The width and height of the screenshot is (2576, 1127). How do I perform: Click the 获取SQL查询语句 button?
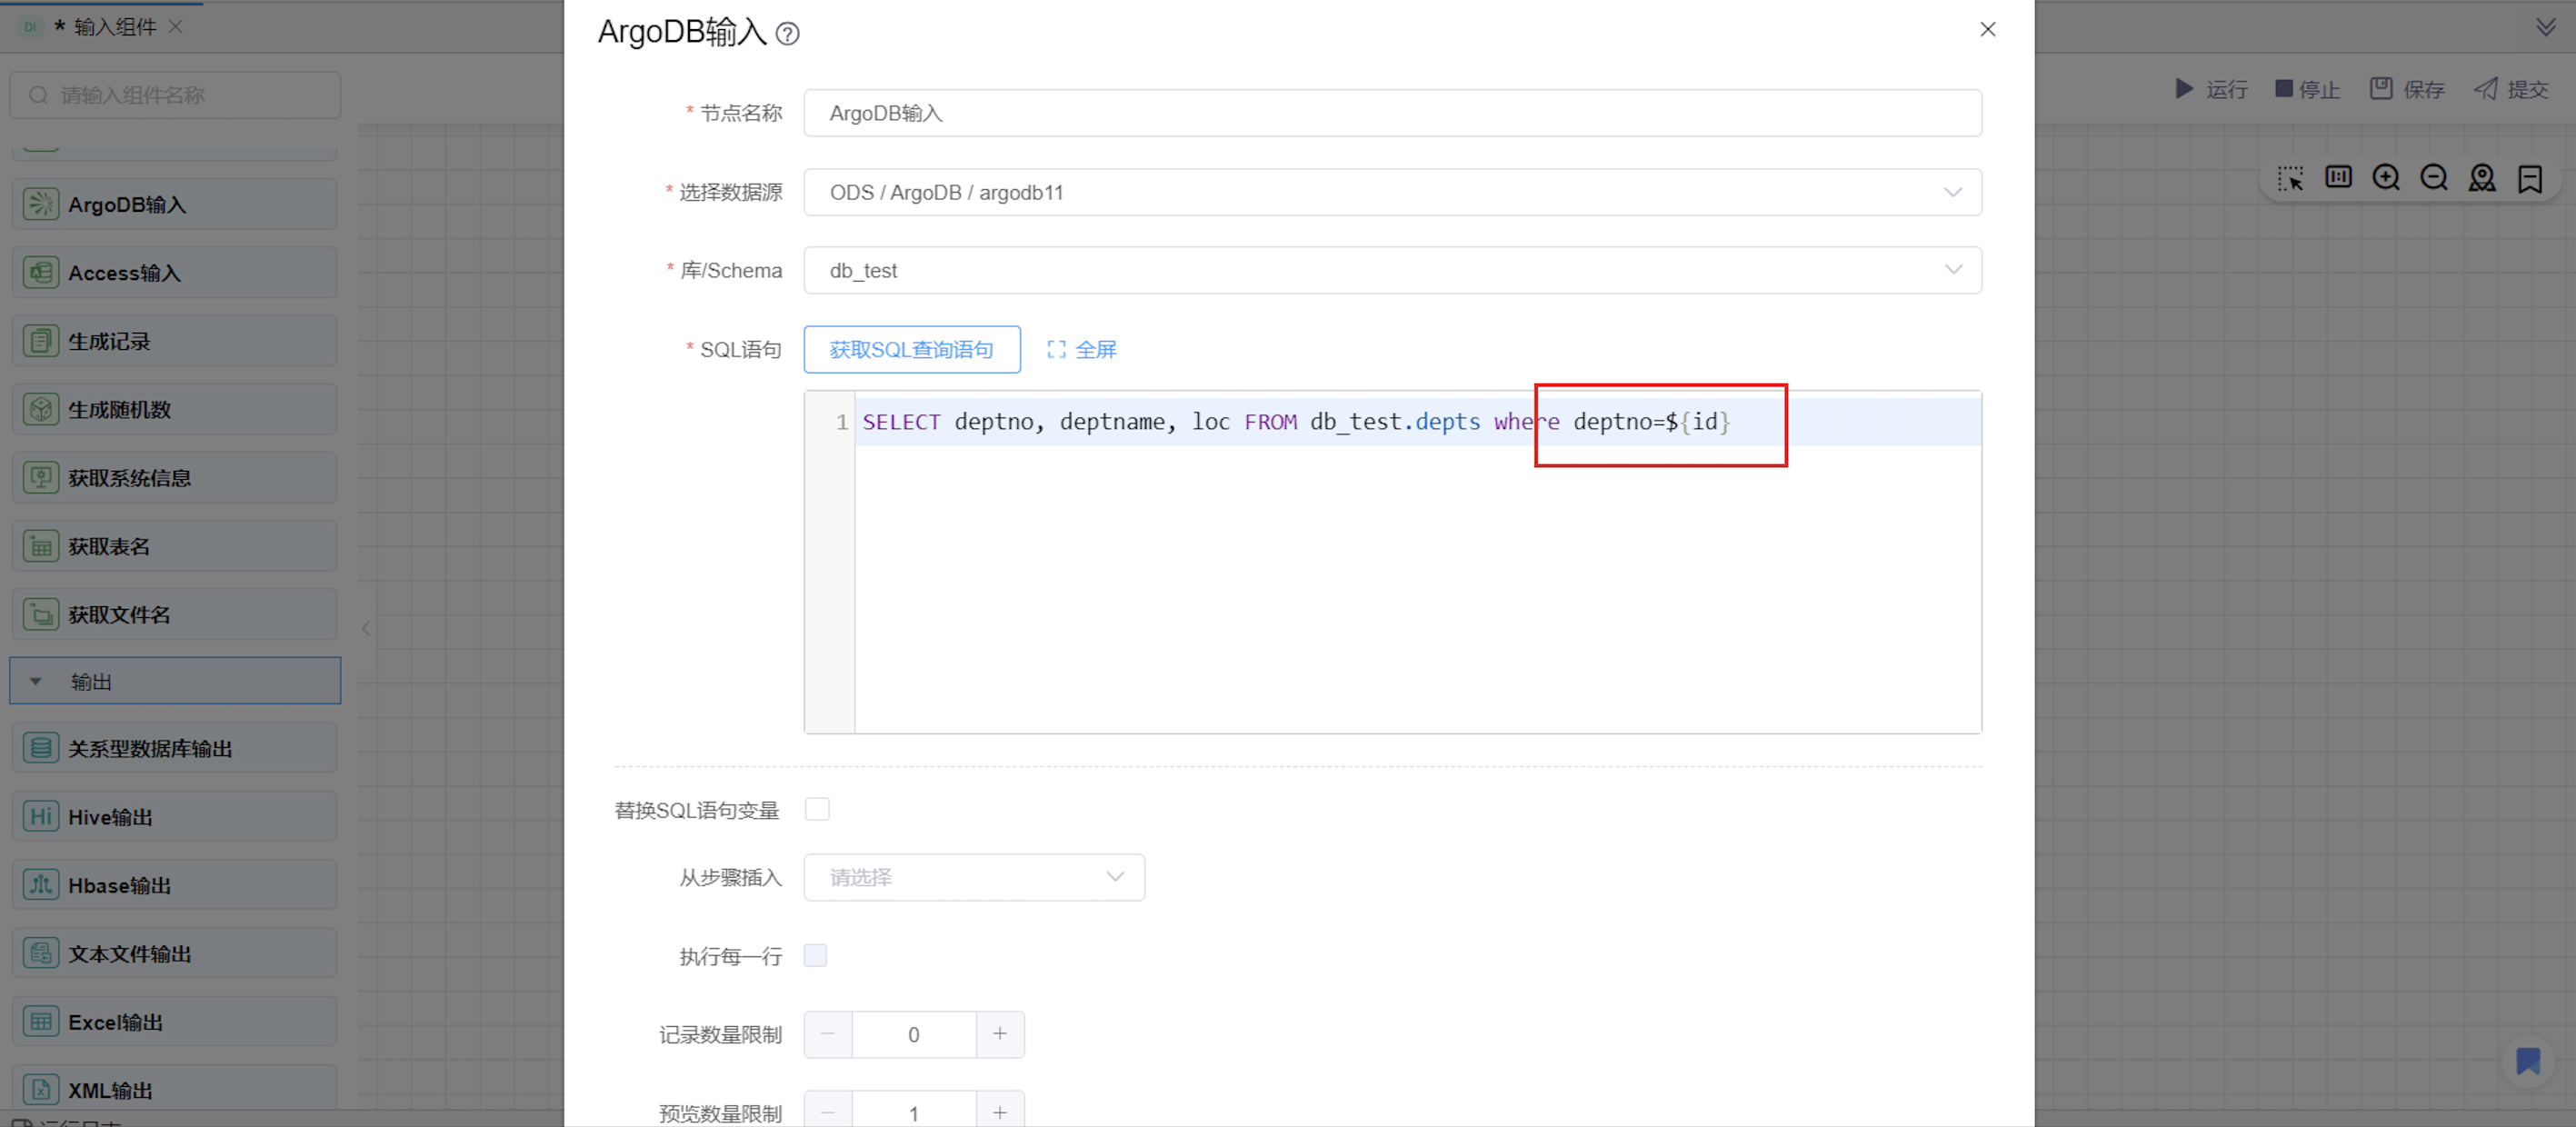[x=911, y=350]
